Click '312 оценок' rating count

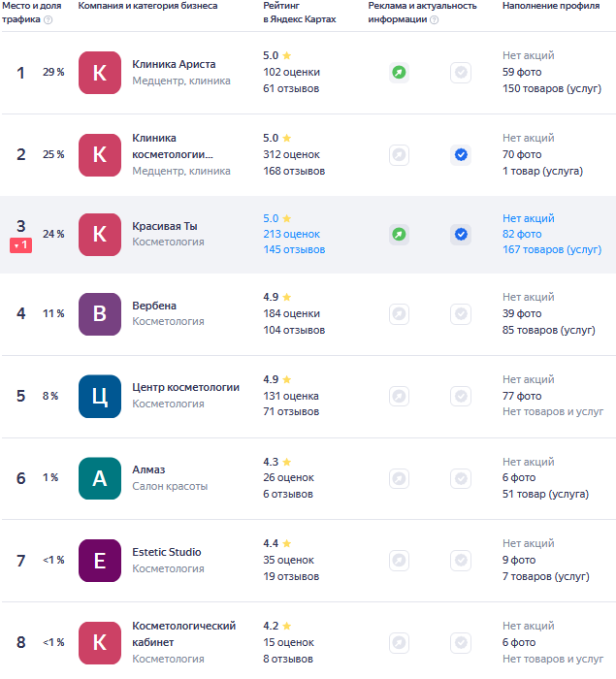click(x=292, y=154)
